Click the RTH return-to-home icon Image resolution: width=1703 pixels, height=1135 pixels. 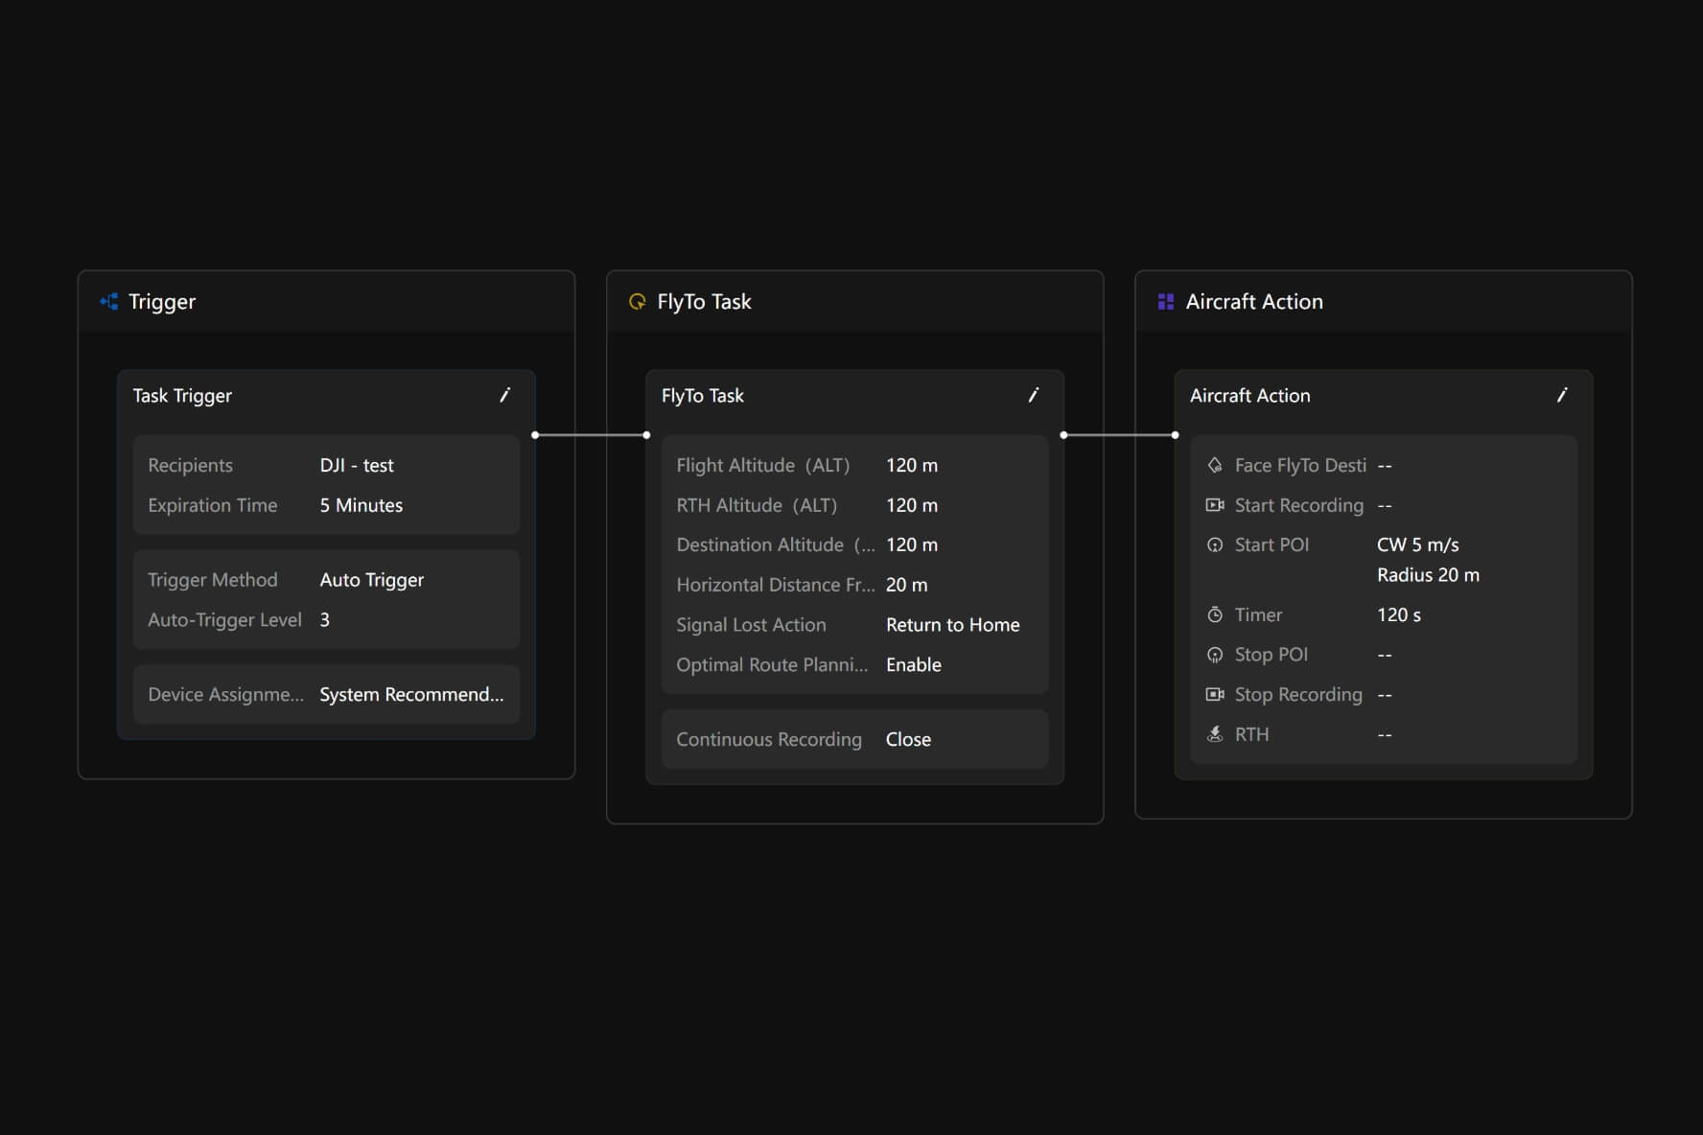(1215, 734)
